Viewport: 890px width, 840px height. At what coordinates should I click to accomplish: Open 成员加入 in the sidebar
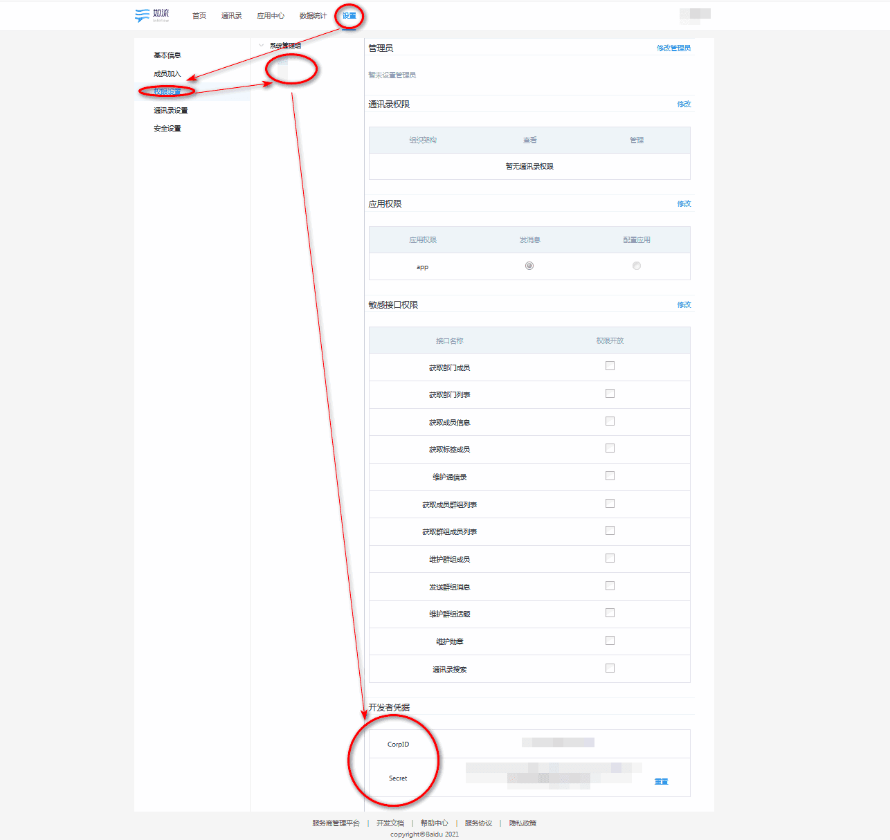pos(167,74)
